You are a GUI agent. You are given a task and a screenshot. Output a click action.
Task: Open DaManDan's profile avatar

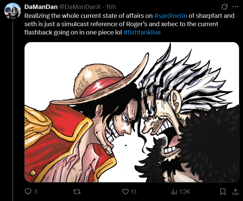(x=12, y=11)
